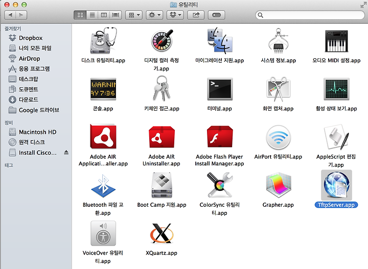Select the AirPort 유틸리티.app icon
Viewport: 368px width, 269px height.
pyautogui.click(x=279, y=137)
